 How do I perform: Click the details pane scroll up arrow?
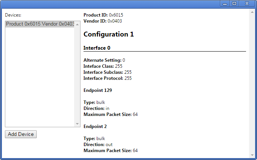(252, 12)
